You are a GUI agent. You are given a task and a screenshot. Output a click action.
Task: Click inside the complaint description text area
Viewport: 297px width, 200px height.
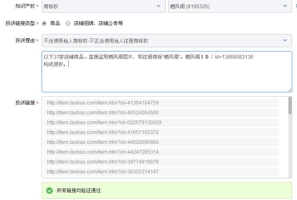tap(166, 72)
